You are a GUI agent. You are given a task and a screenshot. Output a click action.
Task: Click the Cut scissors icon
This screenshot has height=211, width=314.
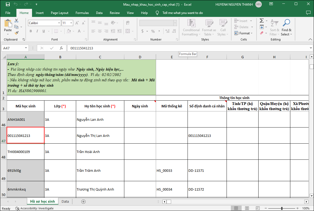point(16,21)
